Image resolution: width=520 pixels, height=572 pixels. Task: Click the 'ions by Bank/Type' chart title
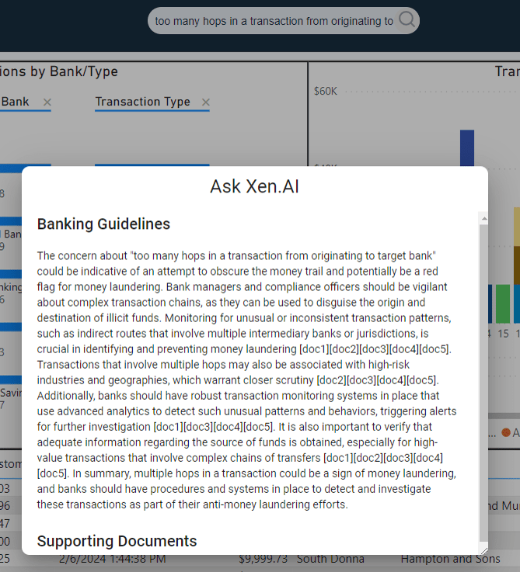point(59,71)
